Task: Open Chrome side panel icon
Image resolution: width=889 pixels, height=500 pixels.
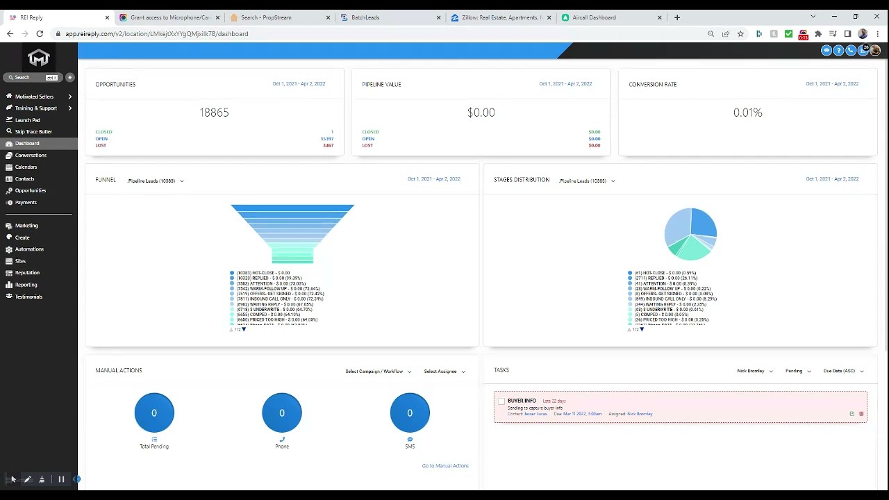Action: pyautogui.click(x=847, y=34)
